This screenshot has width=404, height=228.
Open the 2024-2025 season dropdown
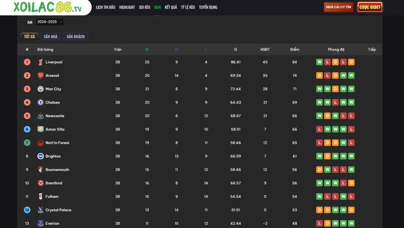tap(50, 22)
